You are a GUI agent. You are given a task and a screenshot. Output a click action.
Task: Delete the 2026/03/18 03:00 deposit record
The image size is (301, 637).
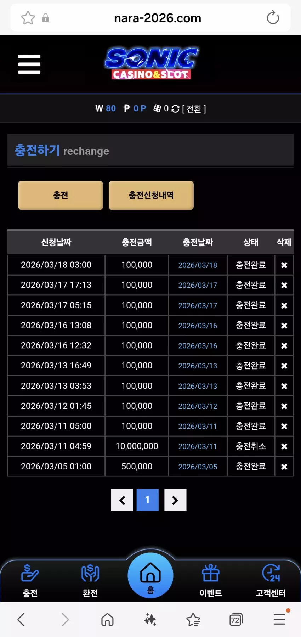[284, 265]
